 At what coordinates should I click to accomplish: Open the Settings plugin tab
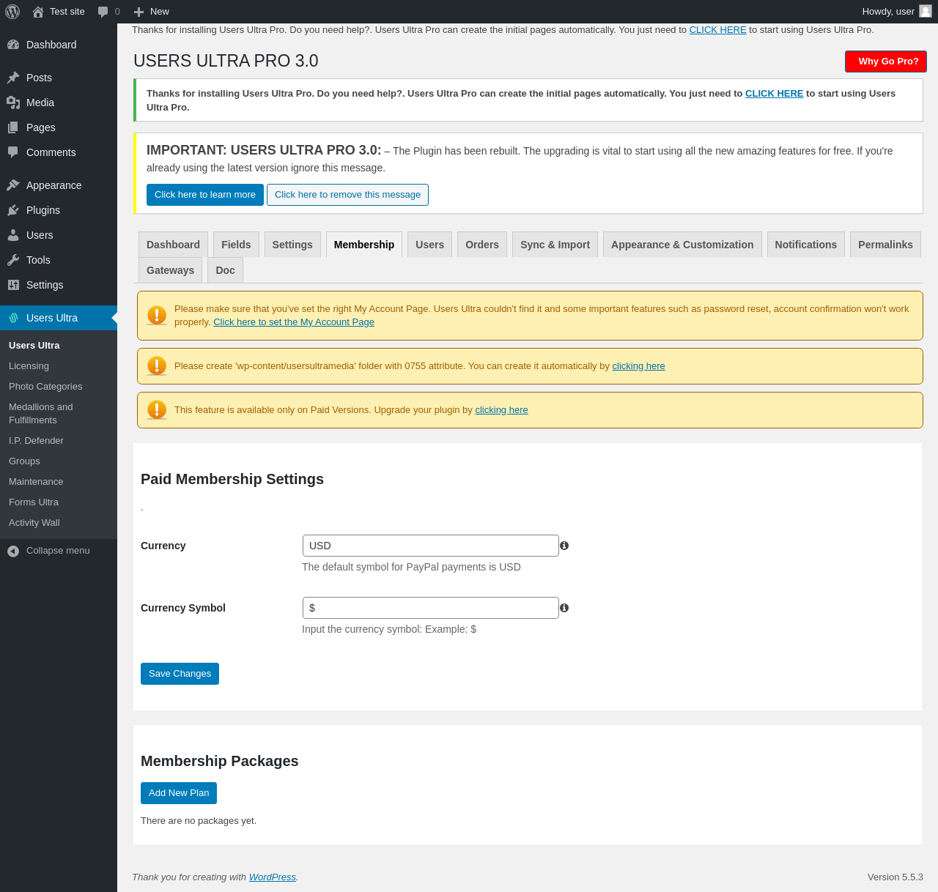tap(292, 245)
